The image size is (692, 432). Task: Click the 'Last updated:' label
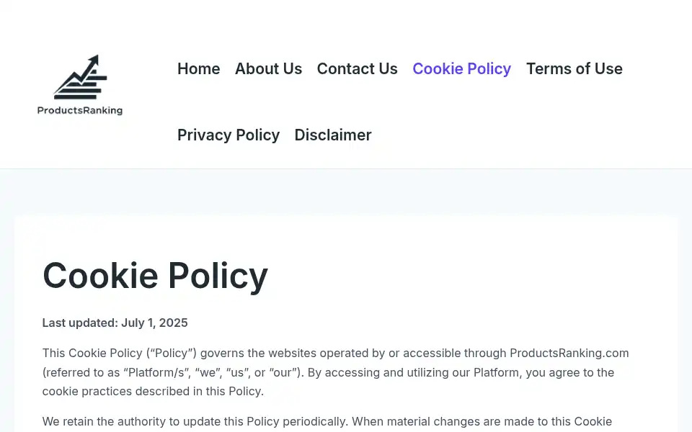pyautogui.click(x=80, y=323)
